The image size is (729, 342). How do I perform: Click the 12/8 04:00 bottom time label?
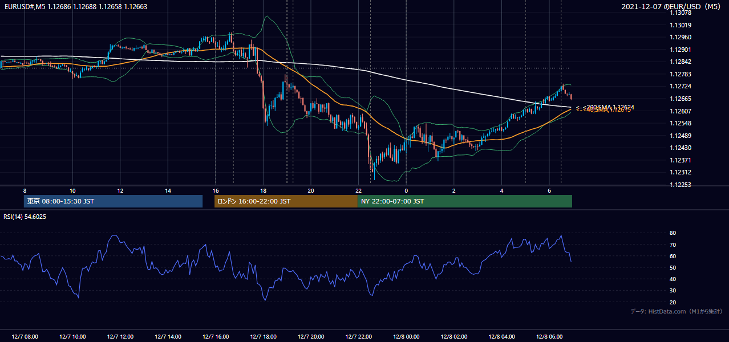[x=501, y=336]
